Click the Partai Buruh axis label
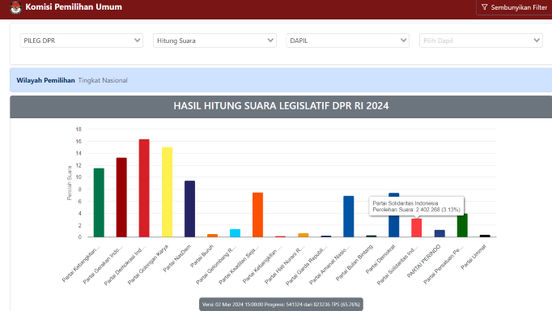Viewport: 552px width, 311px height. [x=202, y=256]
